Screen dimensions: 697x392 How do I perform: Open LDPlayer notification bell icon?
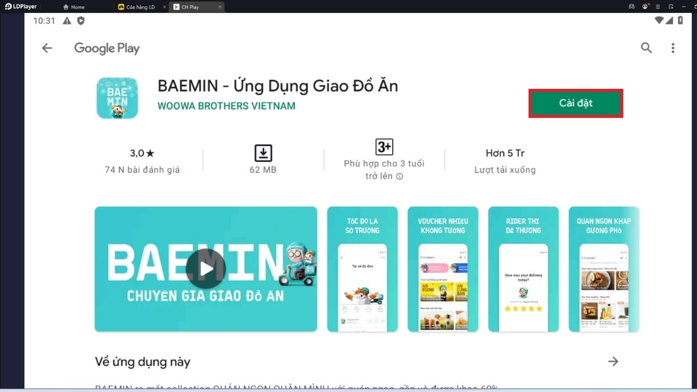click(x=645, y=6)
